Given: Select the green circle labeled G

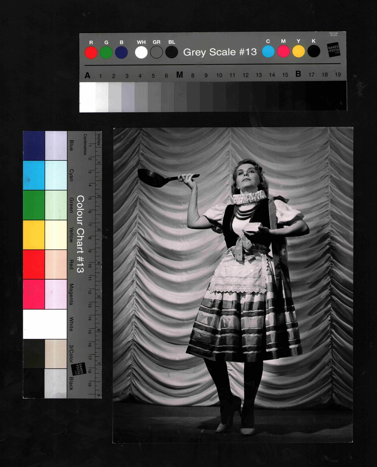Looking at the screenshot, I should pyautogui.click(x=106, y=53).
